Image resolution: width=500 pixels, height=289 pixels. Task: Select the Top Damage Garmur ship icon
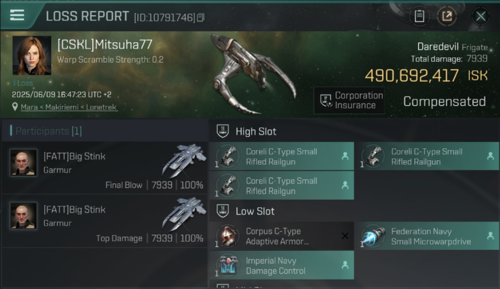coord(184,213)
